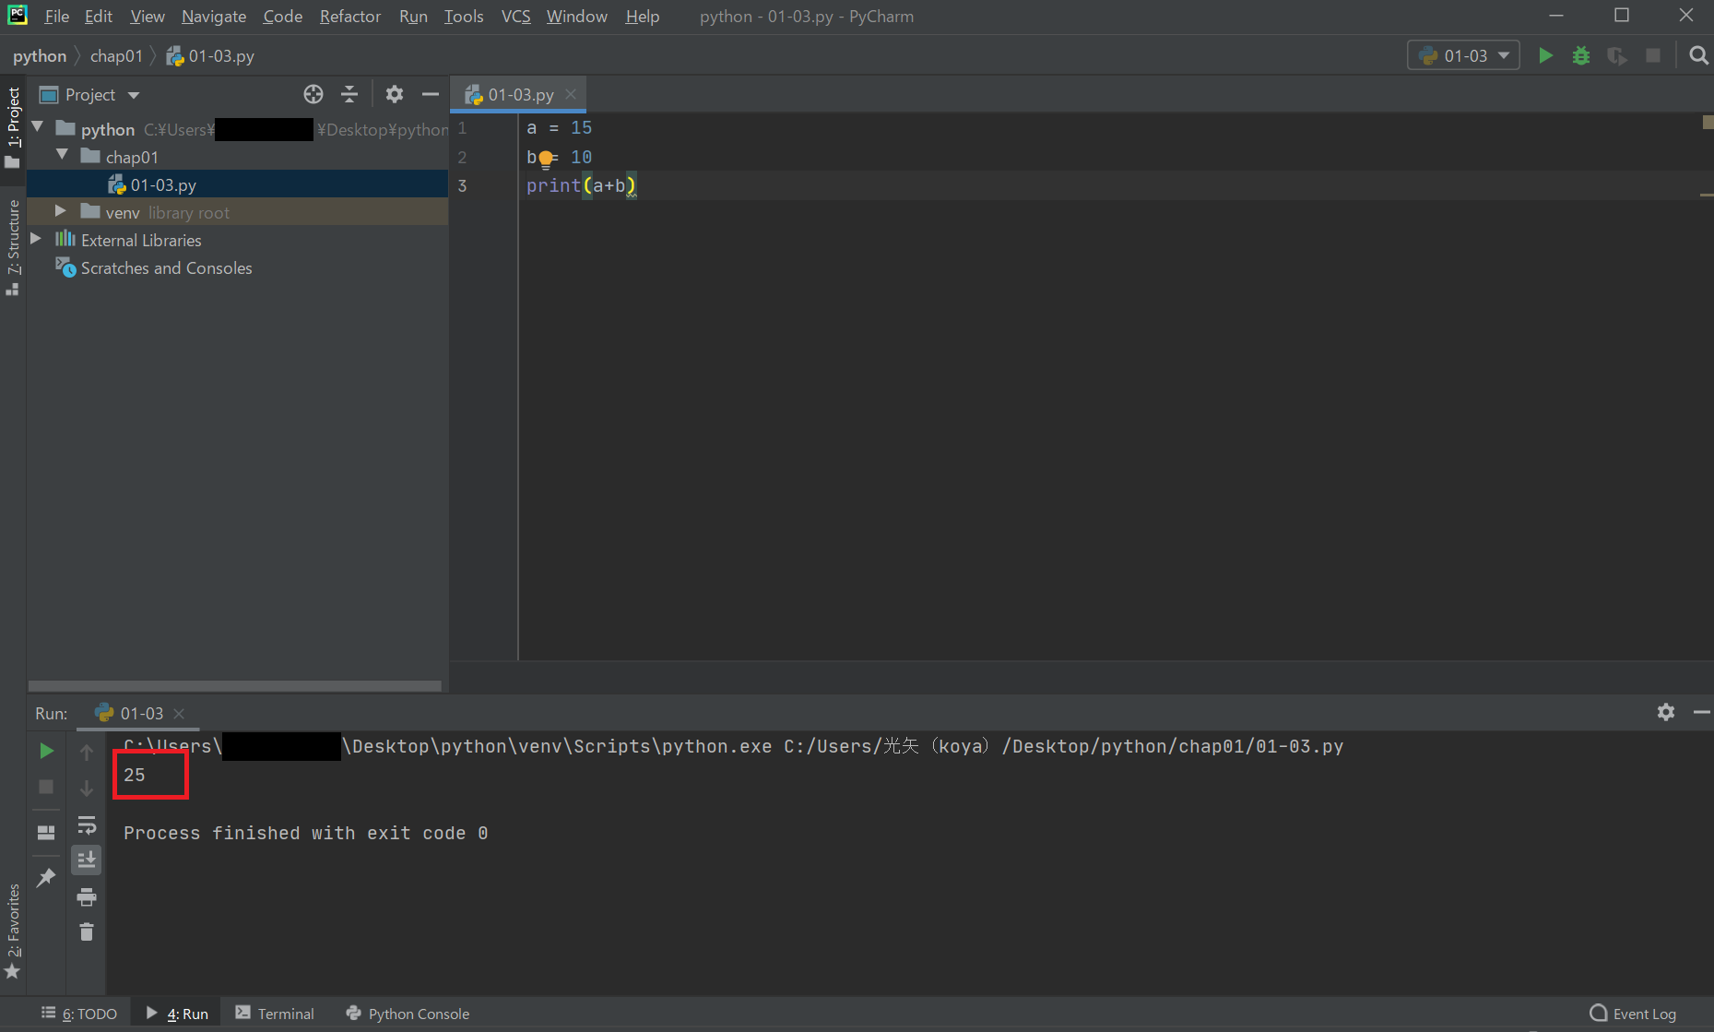The height and width of the screenshot is (1032, 1714).
Task: Click the Project panel horizontal scrollbar
Action: 234,686
